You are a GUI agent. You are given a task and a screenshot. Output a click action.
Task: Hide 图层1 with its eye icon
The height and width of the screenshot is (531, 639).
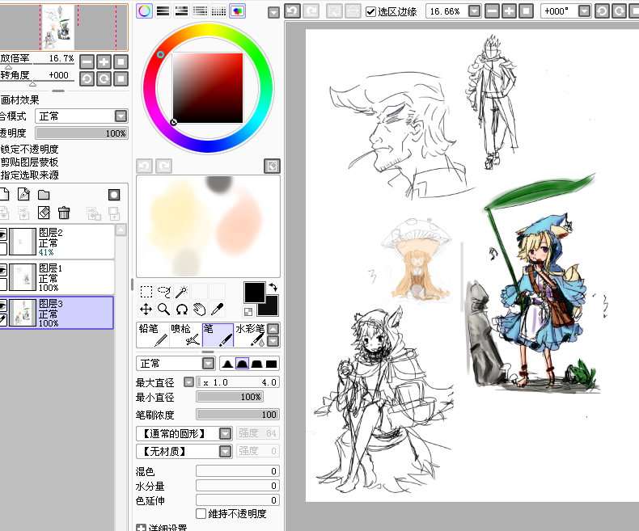(x=3, y=270)
